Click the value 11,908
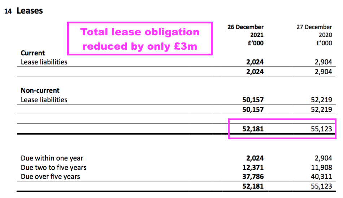This screenshot has width=343, height=198. click(322, 167)
